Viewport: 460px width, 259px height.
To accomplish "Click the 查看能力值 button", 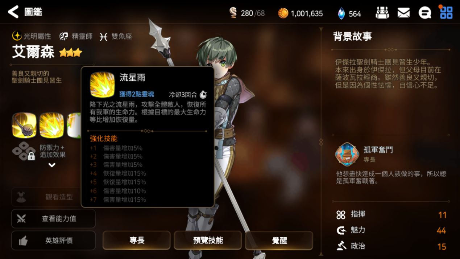I will [54, 219].
